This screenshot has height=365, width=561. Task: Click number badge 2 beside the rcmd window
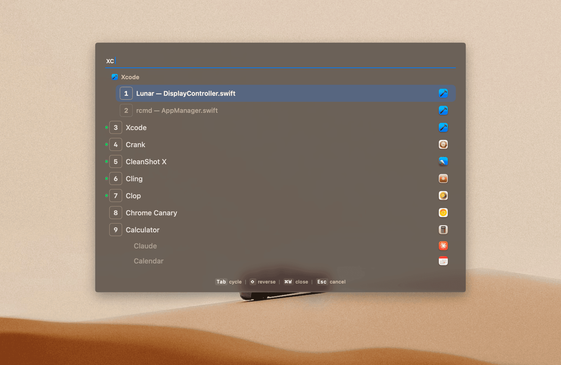(126, 110)
